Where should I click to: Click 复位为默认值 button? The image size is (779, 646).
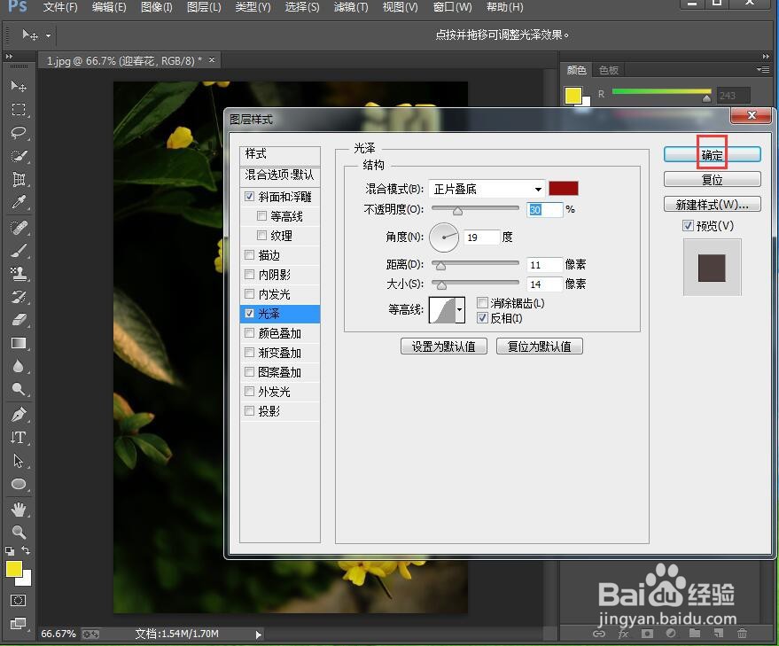pos(540,346)
